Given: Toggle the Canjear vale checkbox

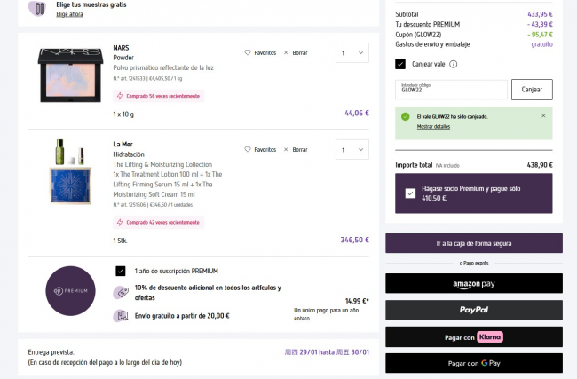Looking at the screenshot, I should click(400, 64).
